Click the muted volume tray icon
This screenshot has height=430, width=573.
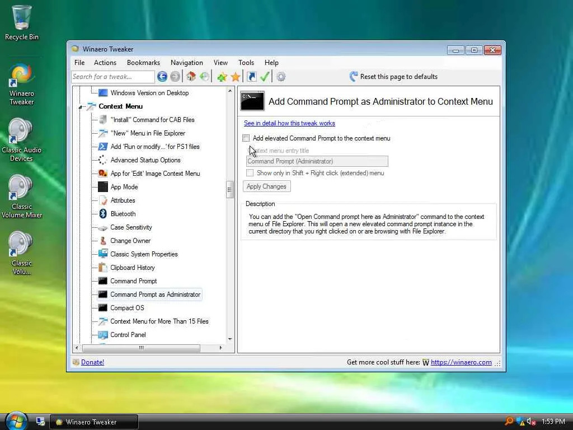531,422
